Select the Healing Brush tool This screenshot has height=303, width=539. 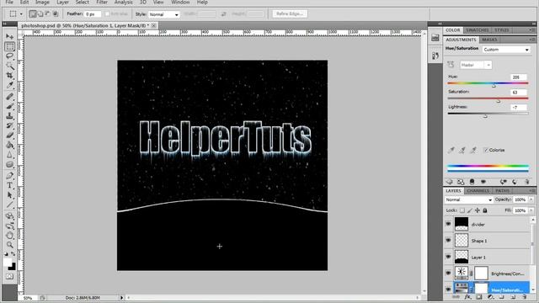[x=9, y=97]
